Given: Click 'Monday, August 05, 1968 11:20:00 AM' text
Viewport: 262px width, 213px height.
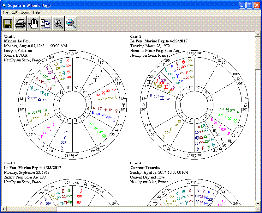Looking at the screenshot, I should tap(35, 46).
